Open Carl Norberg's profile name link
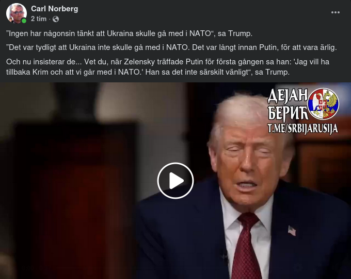The width and height of the screenshot is (351, 279). (x=54, y=9)
